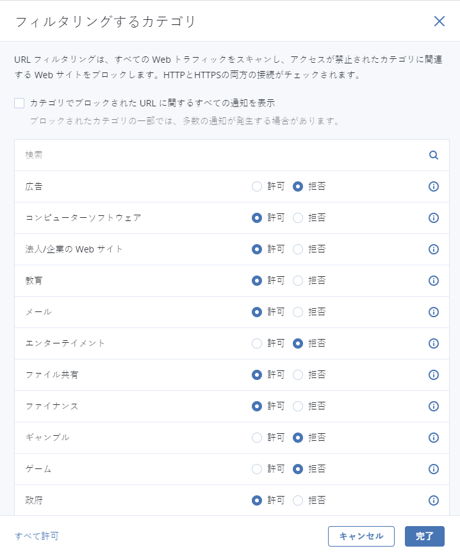Show info for コンピューターソフトウェア category

pos(433,218)
